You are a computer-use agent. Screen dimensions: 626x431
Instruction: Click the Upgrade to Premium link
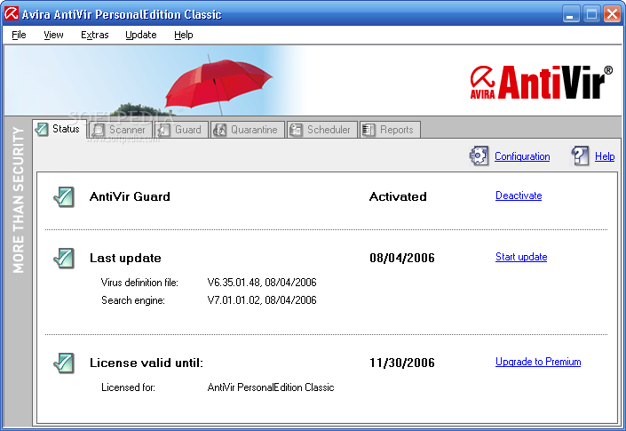click(x=537, y=362)
